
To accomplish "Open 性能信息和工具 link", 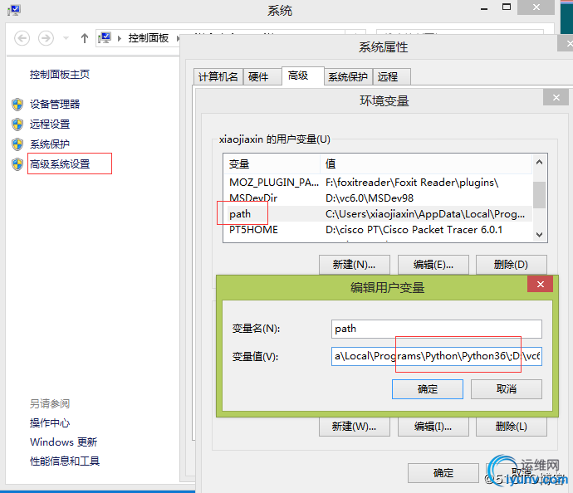I will click(65, 461).
